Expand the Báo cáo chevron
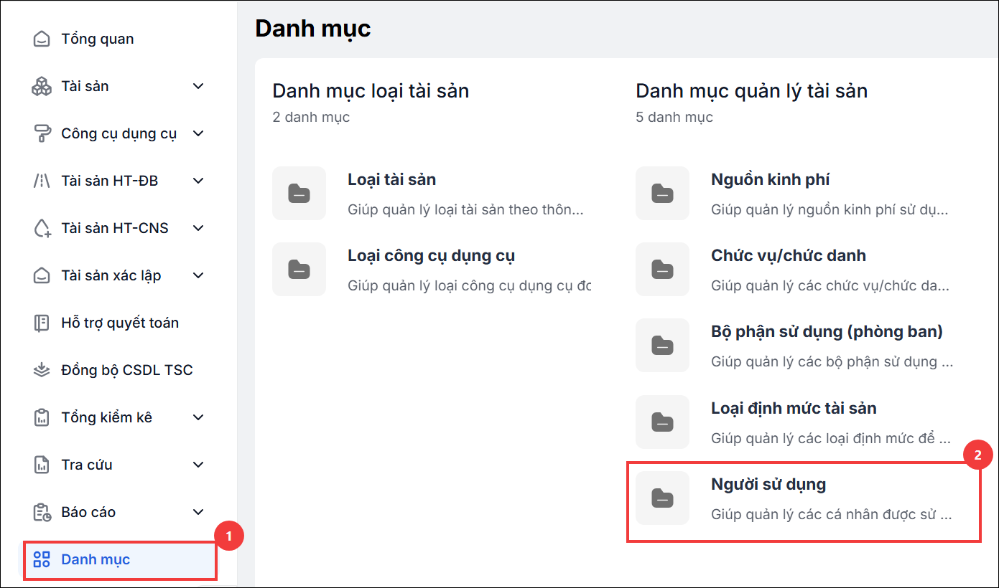The height and width of the screenshot is (588, 999). (199, 512)
